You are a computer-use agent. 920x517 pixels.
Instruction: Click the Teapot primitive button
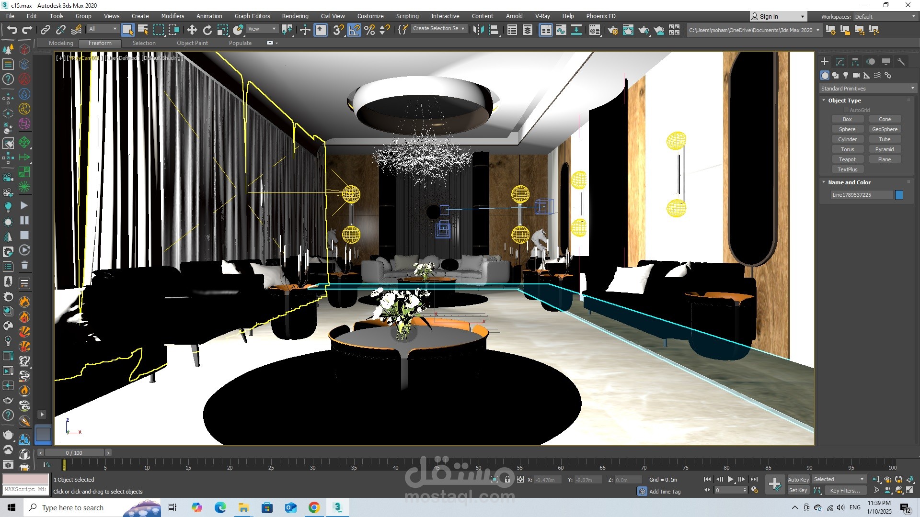847,159
